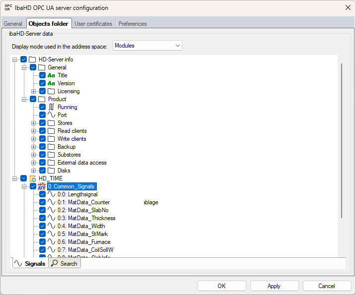This screenshot has width=356, height=295.
Task: Collapse the 0. Common_Signals node
Action: [x=24, y=186]
